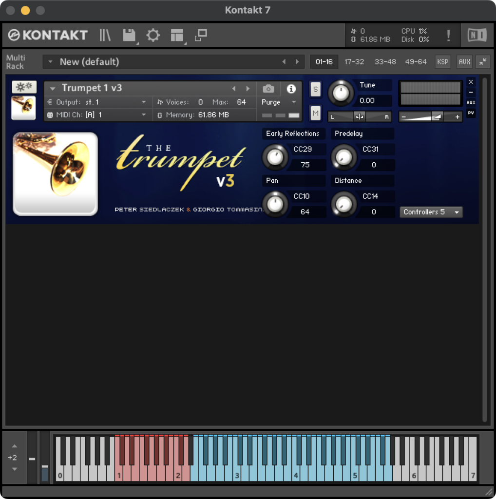Select previous instrument arrow beside Trumpet 1 v3
The width and height of the screenshot is (496, 499).
234,89
